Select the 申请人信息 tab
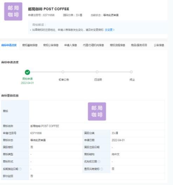This screenshot has height=185, width=173. (71, 45)
